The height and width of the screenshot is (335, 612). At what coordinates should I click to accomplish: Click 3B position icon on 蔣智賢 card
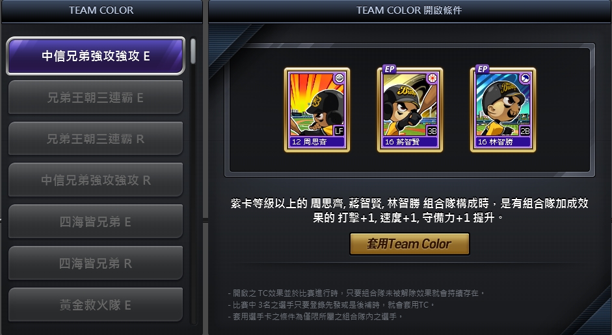[x=432, y=131]
